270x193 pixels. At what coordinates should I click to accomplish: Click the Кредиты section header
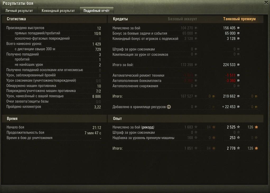pyautogui.click(x=120, y=19)
